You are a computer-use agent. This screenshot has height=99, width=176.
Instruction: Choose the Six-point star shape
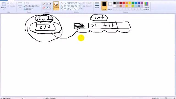(x=70, y=9)
